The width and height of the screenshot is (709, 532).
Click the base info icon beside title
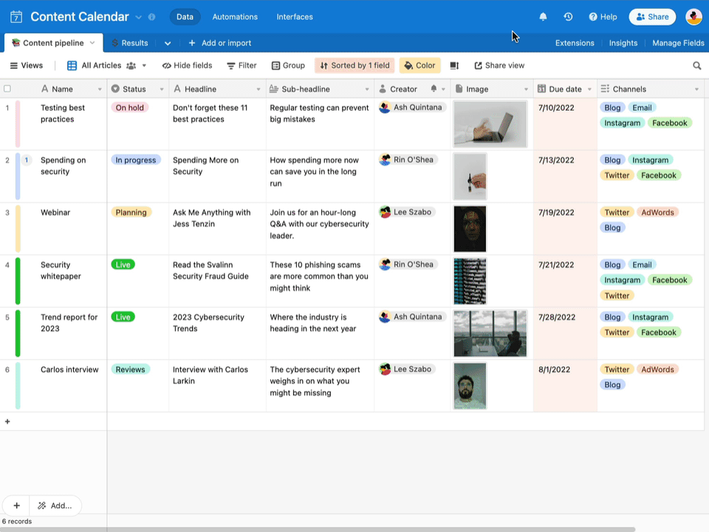tap(151, 17)
